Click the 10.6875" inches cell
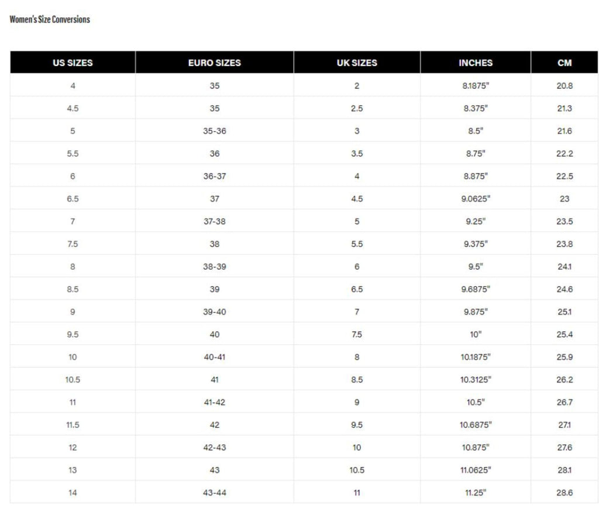 [x=476, y=425]
